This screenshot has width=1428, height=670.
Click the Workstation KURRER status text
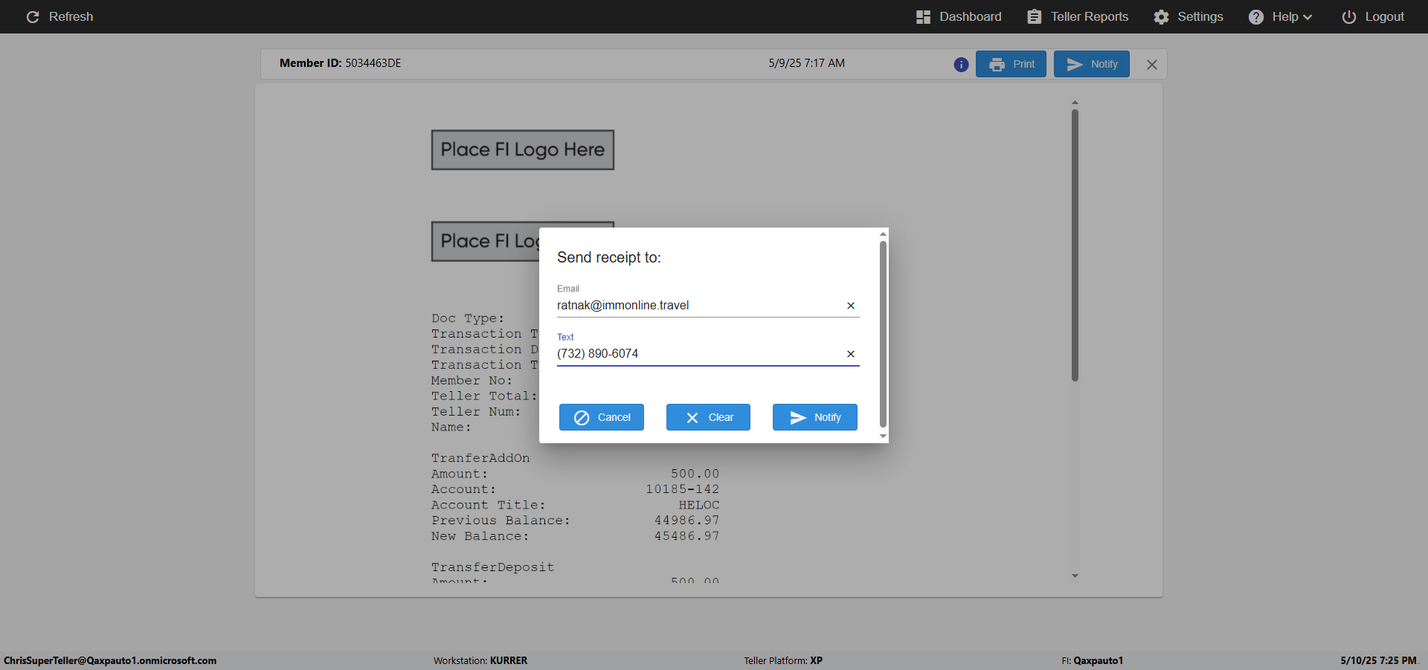tap(480, 660)
